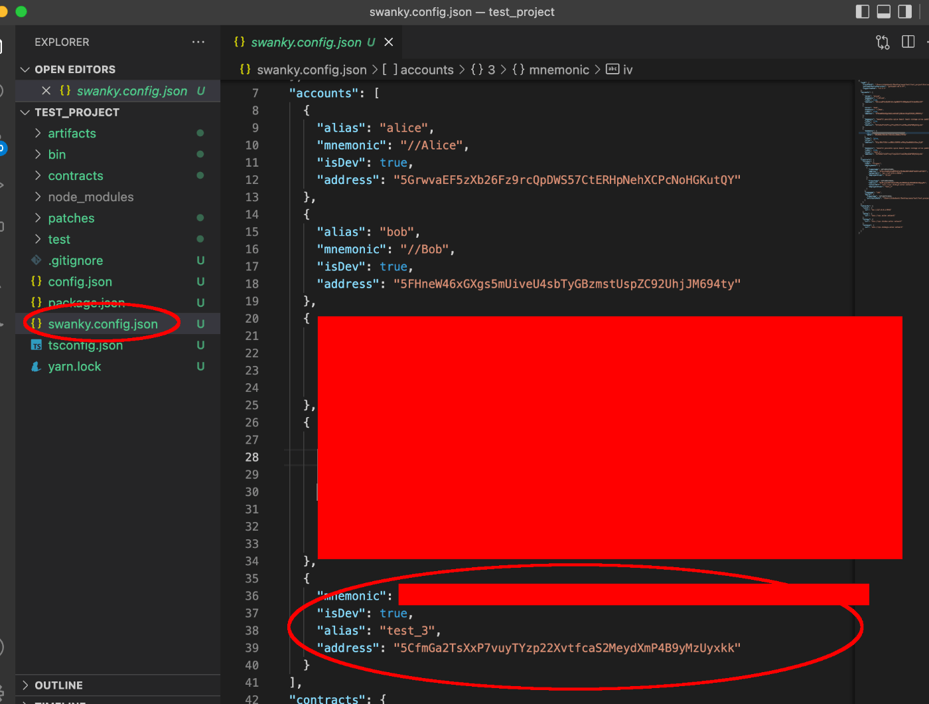Click the address string starting 5CfmGa2
The height and width of the screenshot is (704, 929).
(567, 648)
